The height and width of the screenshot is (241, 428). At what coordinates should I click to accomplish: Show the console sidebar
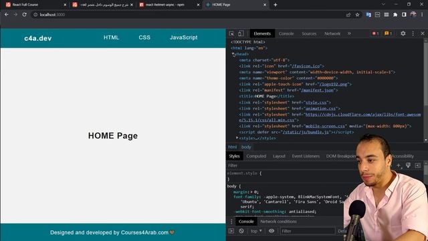tap(231, 231)
